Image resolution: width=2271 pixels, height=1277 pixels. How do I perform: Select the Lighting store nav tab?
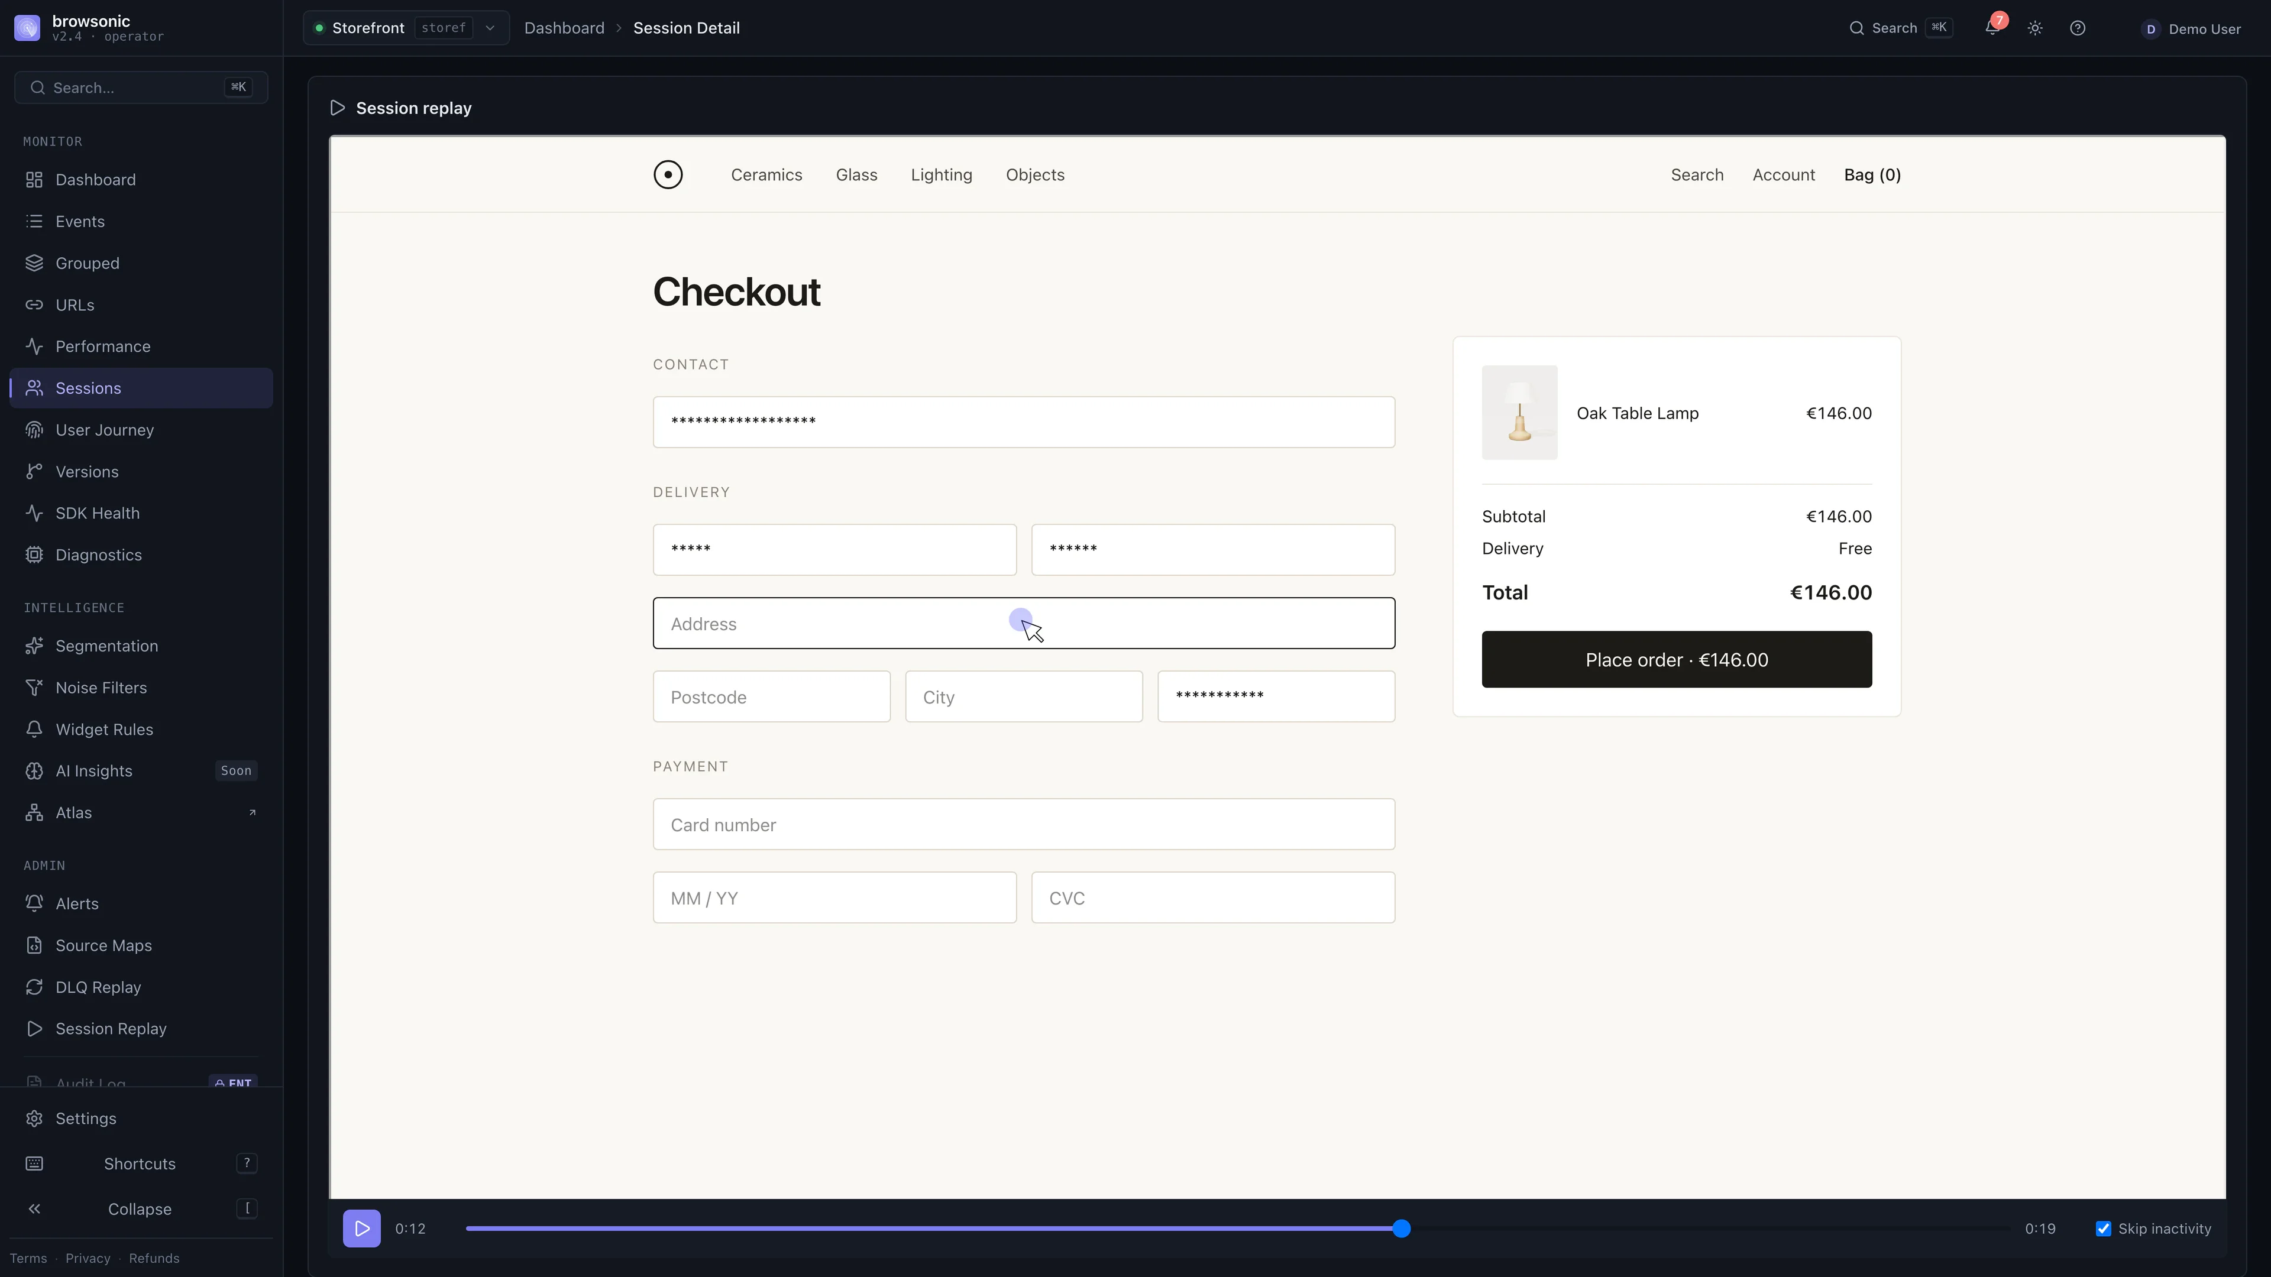point(942,174)
